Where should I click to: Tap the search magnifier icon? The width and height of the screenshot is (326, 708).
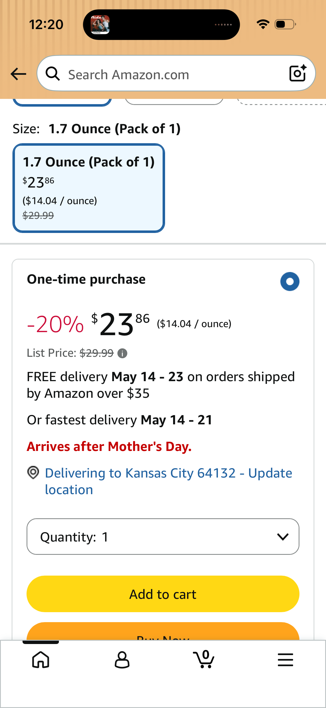(x=53, y=74)
